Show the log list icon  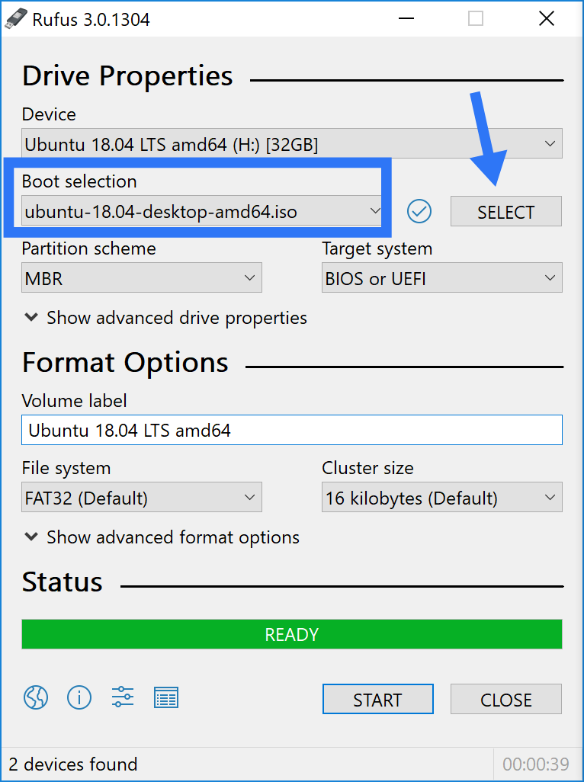(x=166, y=697)
